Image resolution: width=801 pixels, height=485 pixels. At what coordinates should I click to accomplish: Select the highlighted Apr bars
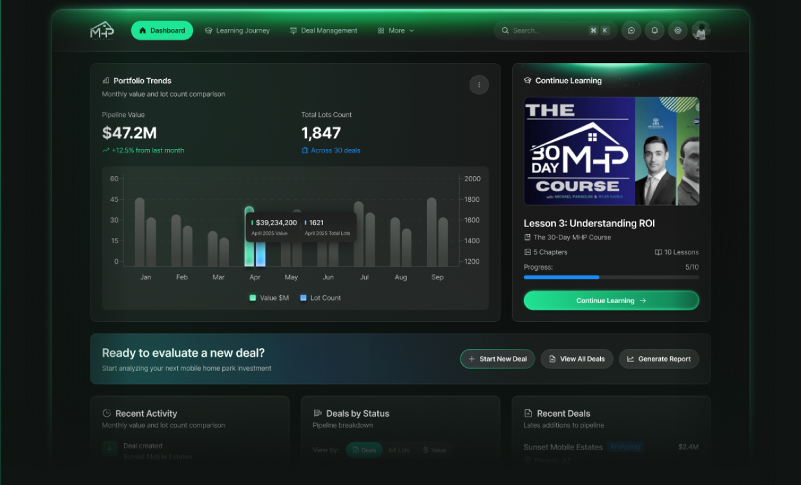255,253
